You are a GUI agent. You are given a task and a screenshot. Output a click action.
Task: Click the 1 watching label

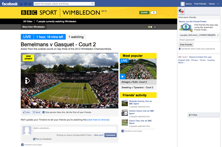[x=76, y=37]
